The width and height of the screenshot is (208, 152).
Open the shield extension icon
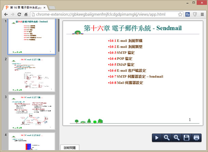pyautogui.click(x=195, y=14)
